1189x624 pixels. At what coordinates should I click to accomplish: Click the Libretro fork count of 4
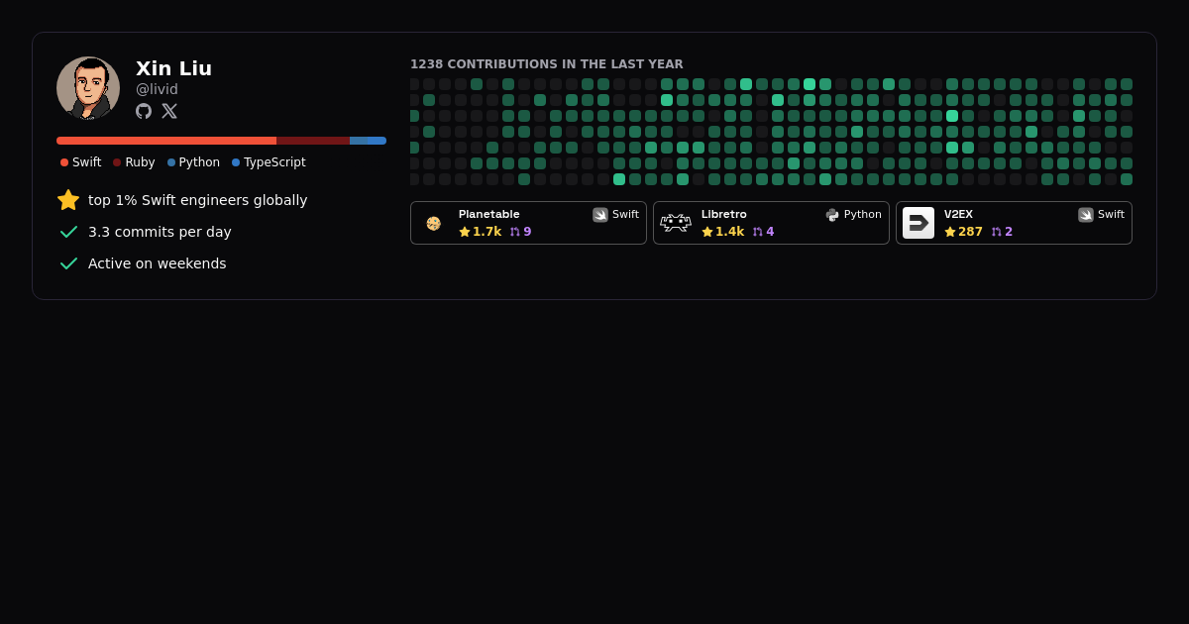764,232
